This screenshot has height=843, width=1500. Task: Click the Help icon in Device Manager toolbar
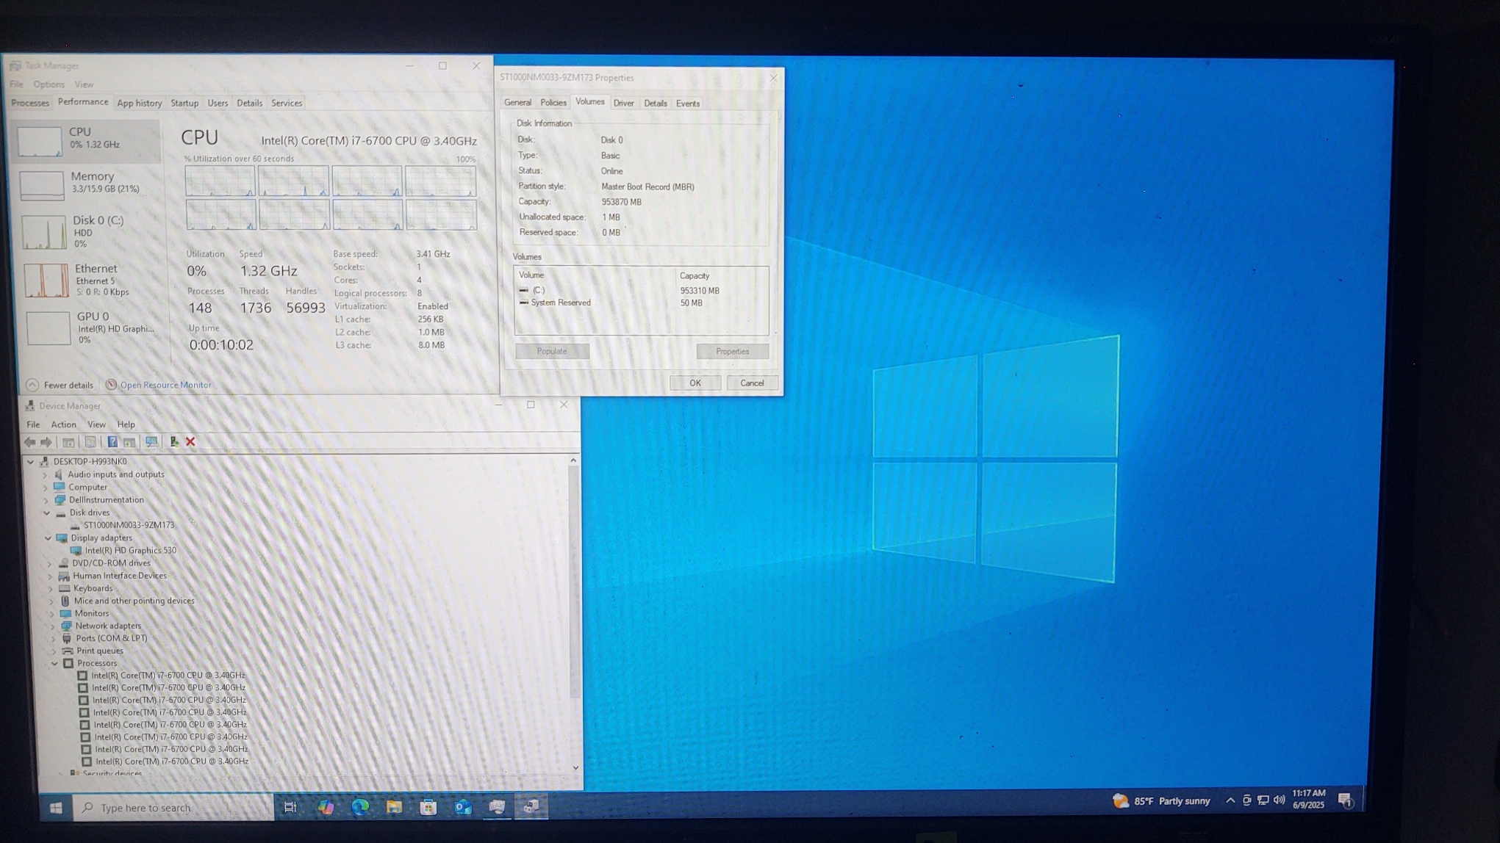click(112, 442)
